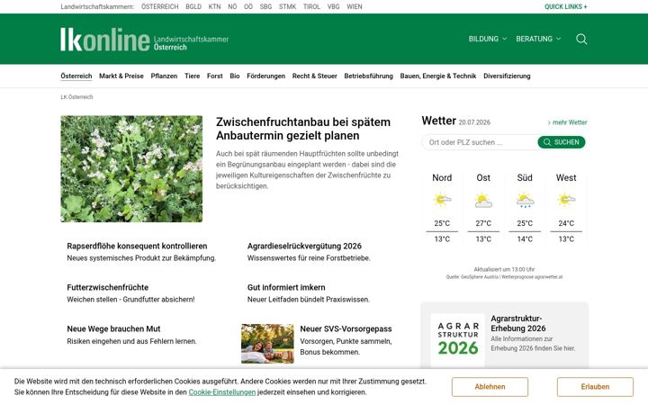Image resolution: width=648 pixels, height=405 pixels.
Task: Select ÖSTERREICH chamber link at top
Action: point(159,6)
